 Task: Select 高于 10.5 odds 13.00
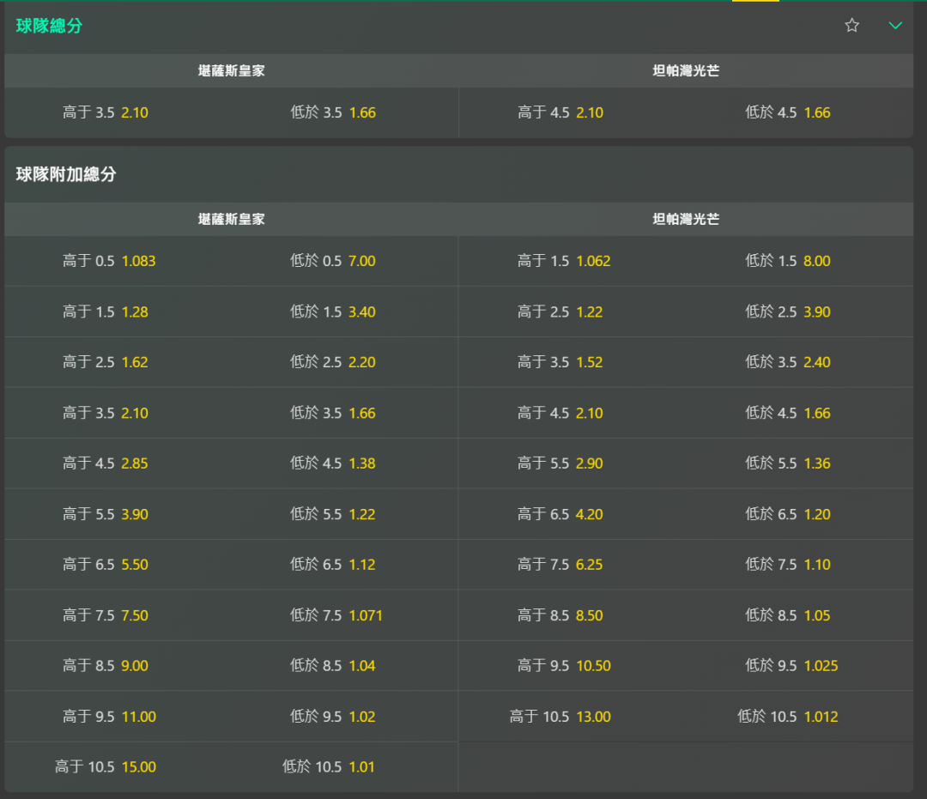(560, 716)
